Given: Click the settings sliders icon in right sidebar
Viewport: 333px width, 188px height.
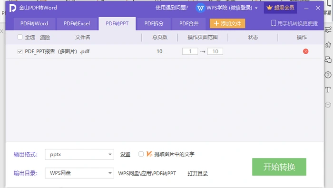Looking at the screenshot, I should [328, 30].
